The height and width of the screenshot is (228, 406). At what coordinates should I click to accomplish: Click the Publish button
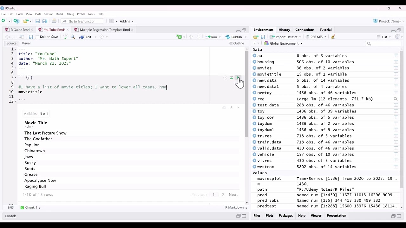(x=234, y=37)
